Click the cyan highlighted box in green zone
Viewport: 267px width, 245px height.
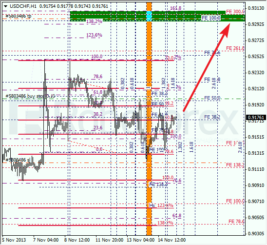149,16
